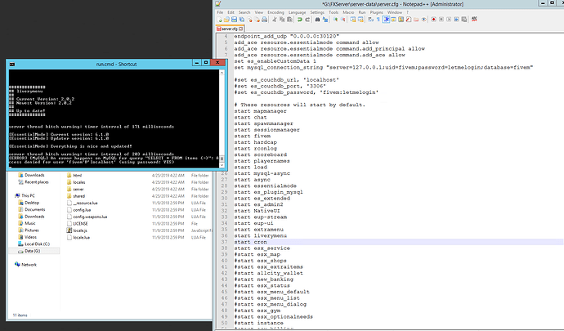
Task: Click the Copy toolbar icon
Action: 282,20
